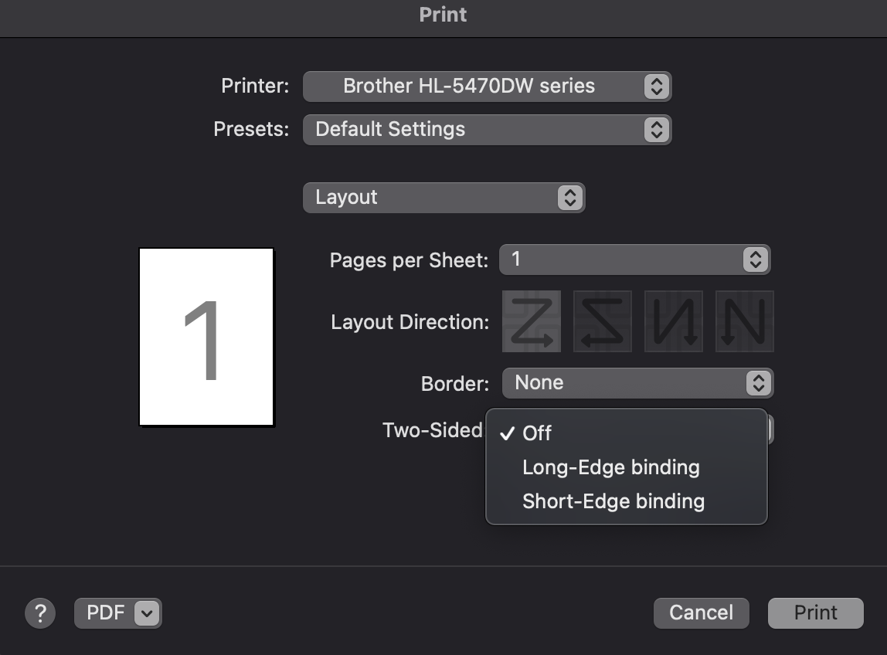
Task: Click the page 1 preview thumbnail
Action: pyautogui.click(x=206, y=337)
